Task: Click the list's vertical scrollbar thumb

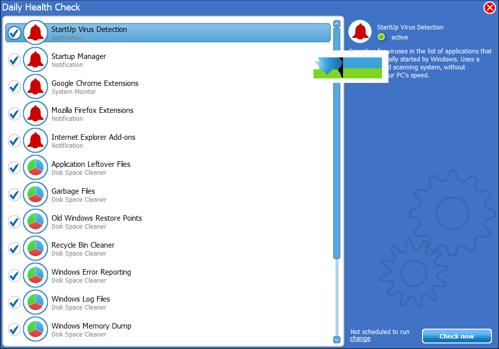Action: click(336, 143)
